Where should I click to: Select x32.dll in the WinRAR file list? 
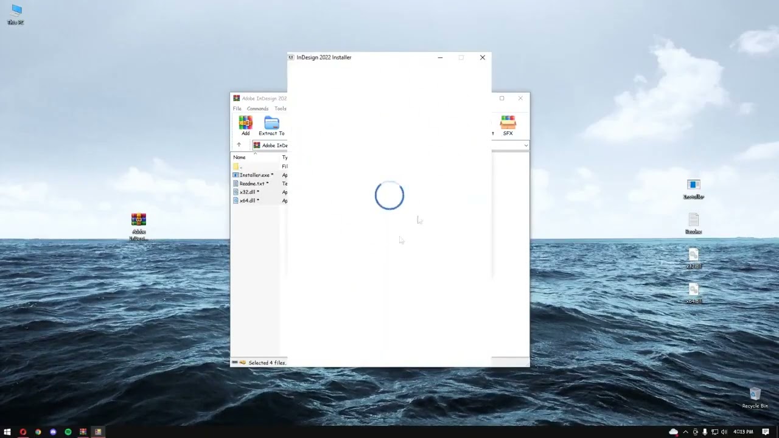(246, 192)
